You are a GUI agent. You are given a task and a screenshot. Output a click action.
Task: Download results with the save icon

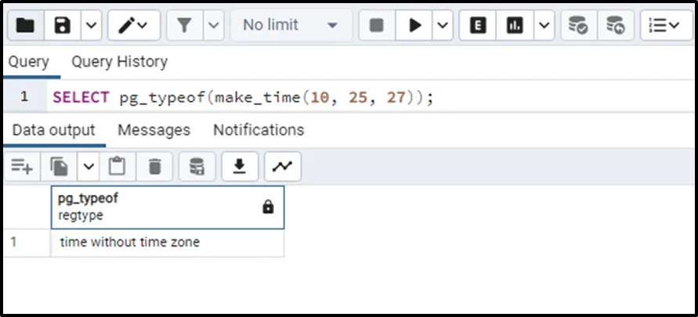coord(241,166)
